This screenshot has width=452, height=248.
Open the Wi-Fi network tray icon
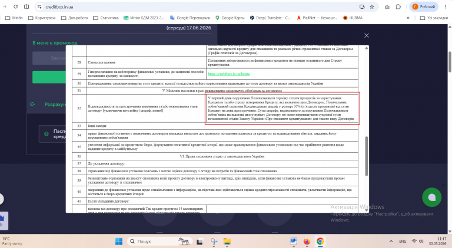click(x=414, y=242)
